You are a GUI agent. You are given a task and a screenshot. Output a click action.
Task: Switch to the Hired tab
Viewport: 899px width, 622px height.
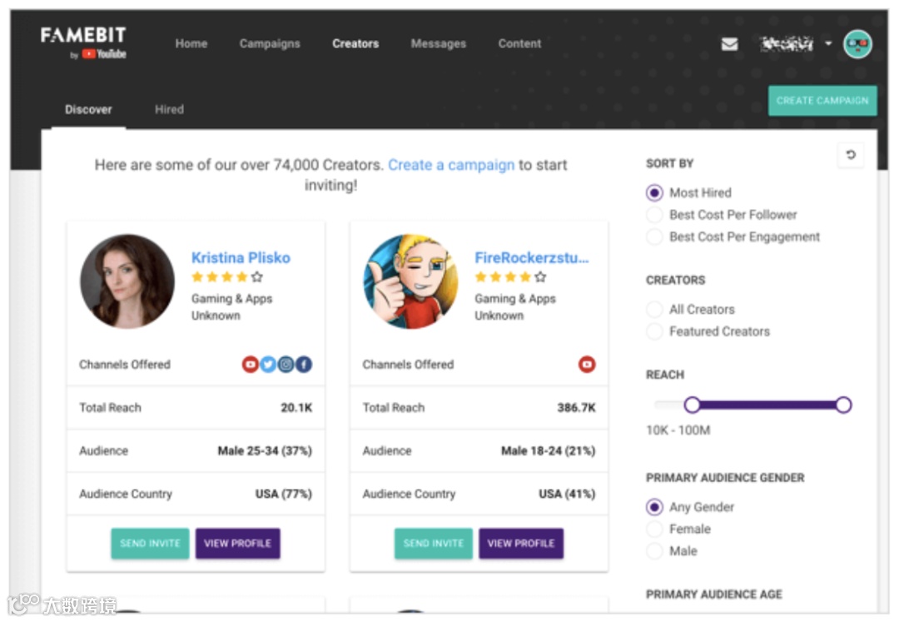pos(169,109)
